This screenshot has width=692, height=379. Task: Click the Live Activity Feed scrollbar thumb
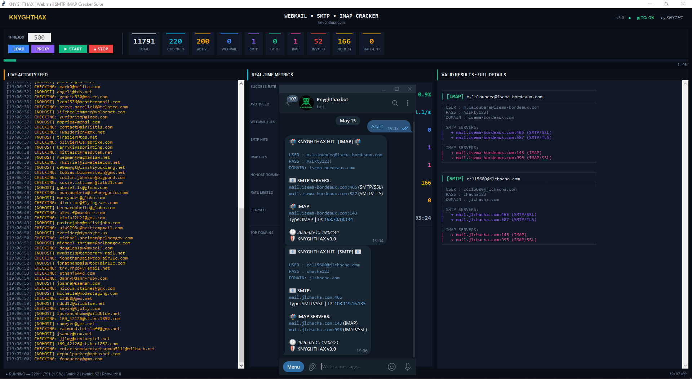tap(241, 286)
